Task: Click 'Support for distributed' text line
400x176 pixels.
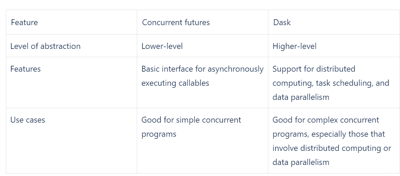Action: (x=314, y=69)
